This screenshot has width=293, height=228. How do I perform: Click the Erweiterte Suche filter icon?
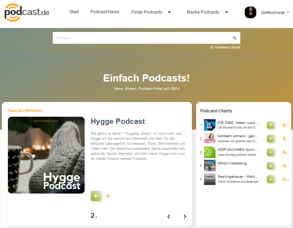(x=212, y=47)
